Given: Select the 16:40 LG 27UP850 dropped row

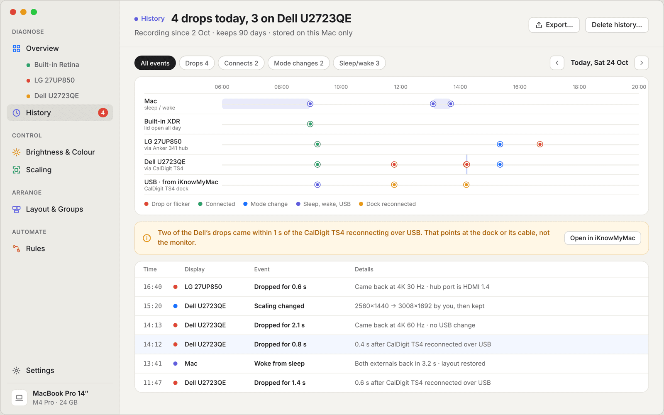Looking at the screenshot, I should click(x=391, y=287).
